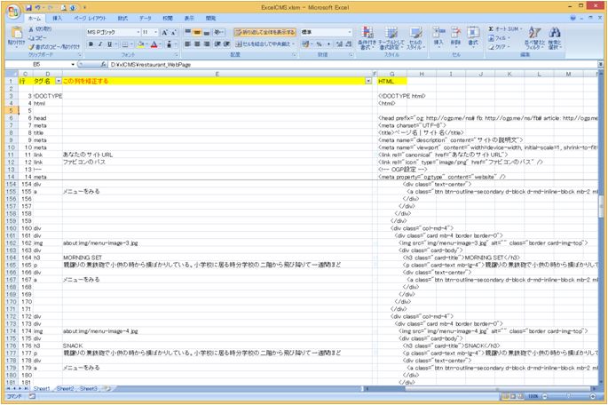Image resolution: width=608 pixels, height=405 pixels.
Task: Open Sort and Filter menu
Action: pos(534,38)
